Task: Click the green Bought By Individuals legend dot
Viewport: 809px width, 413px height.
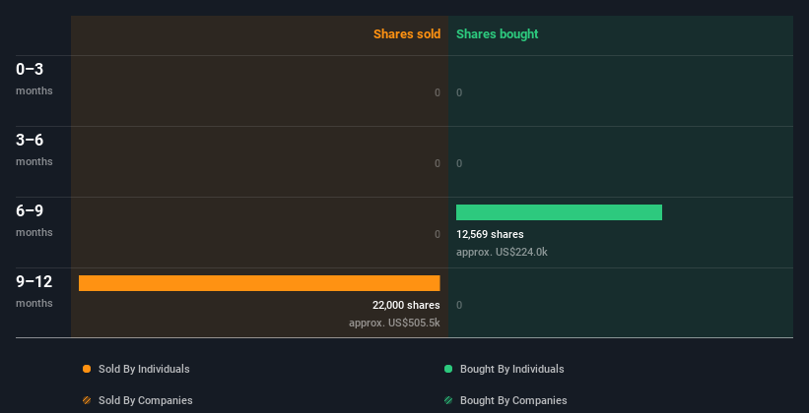Action: [x=448, y=369]
